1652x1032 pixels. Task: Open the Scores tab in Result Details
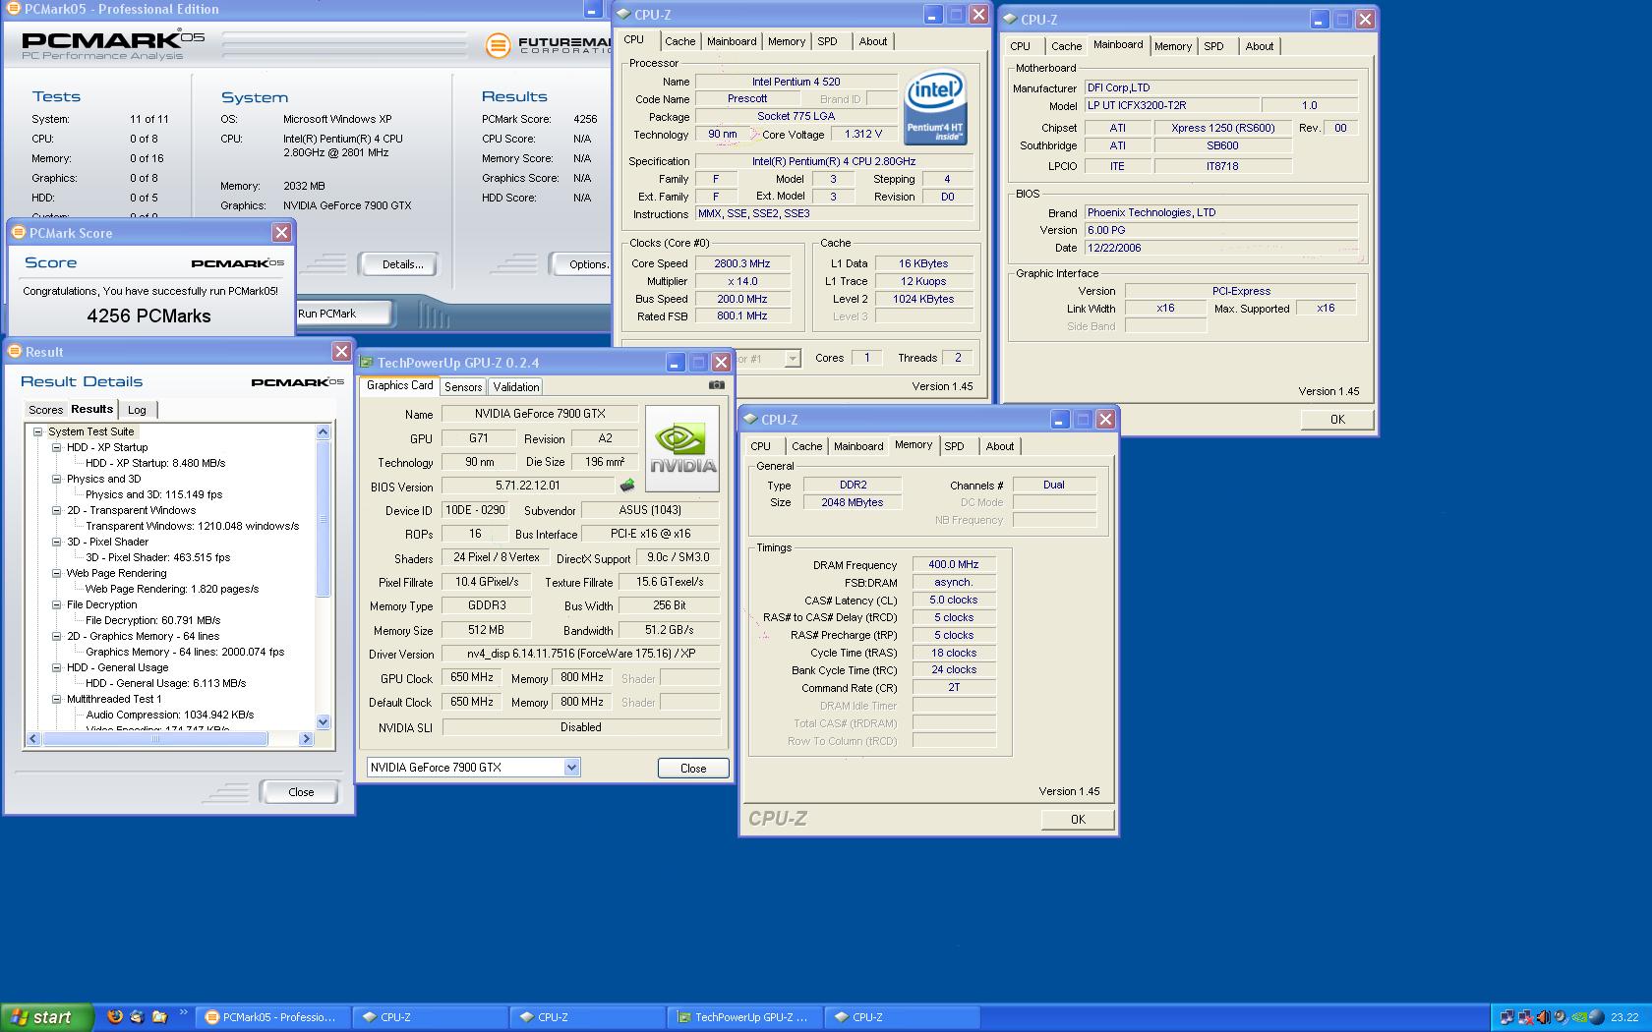pyautogui.click(x=45, y=410)
